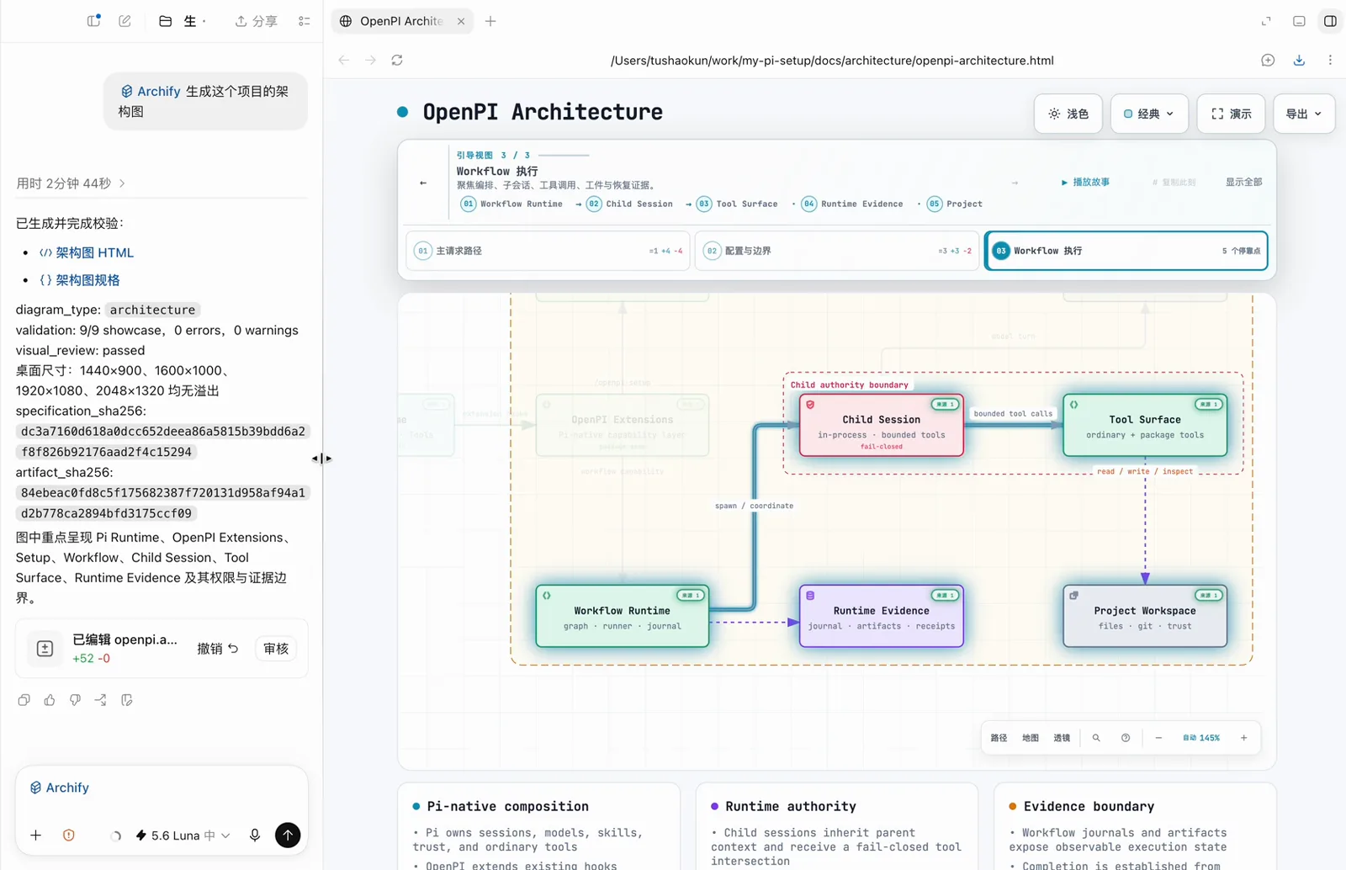1346x870 pixels.
Task: Download the page via download icon
Action: point(1299,60)
